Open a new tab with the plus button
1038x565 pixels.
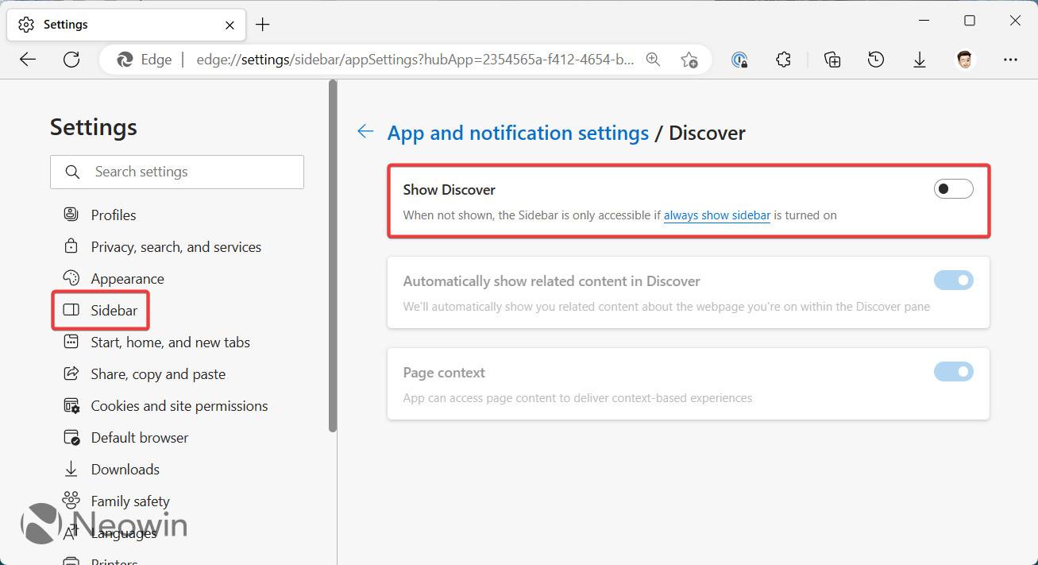(x=263, y=25)
